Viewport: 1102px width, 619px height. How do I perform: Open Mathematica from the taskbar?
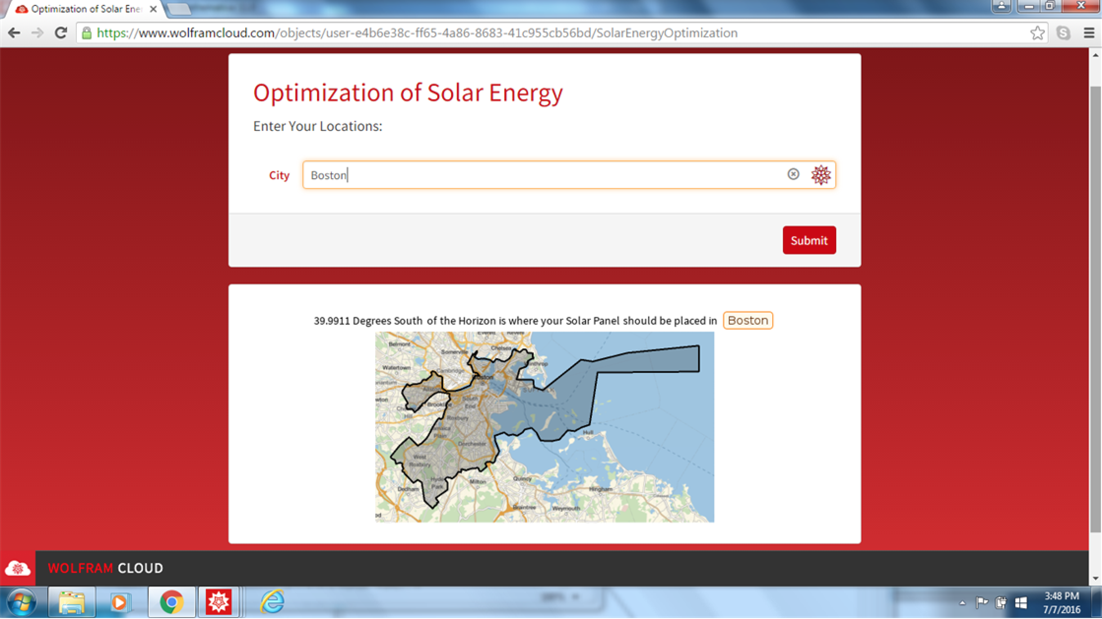click(x=218, y=602)
